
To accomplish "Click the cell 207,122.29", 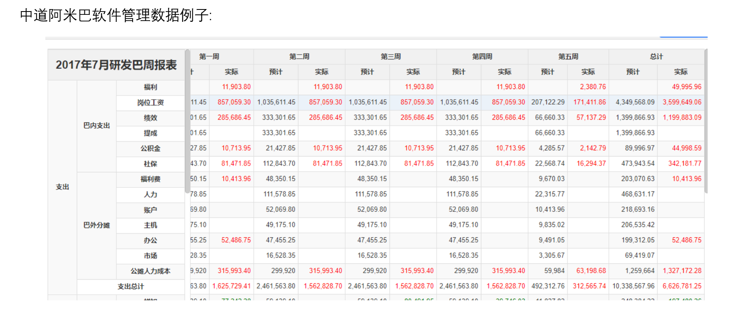I will pos(548,102).
